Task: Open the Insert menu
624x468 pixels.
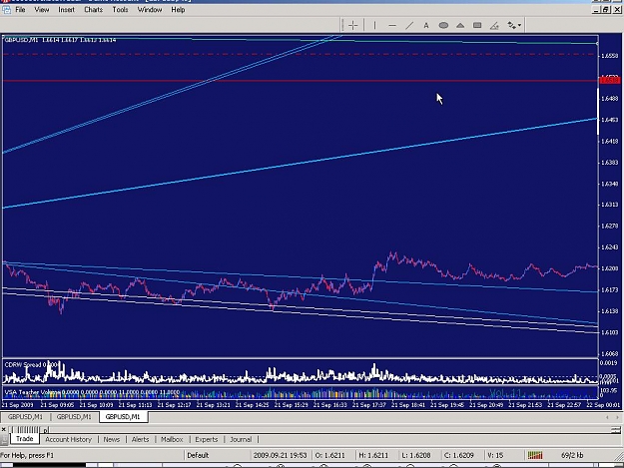Action: coord(66,10)
